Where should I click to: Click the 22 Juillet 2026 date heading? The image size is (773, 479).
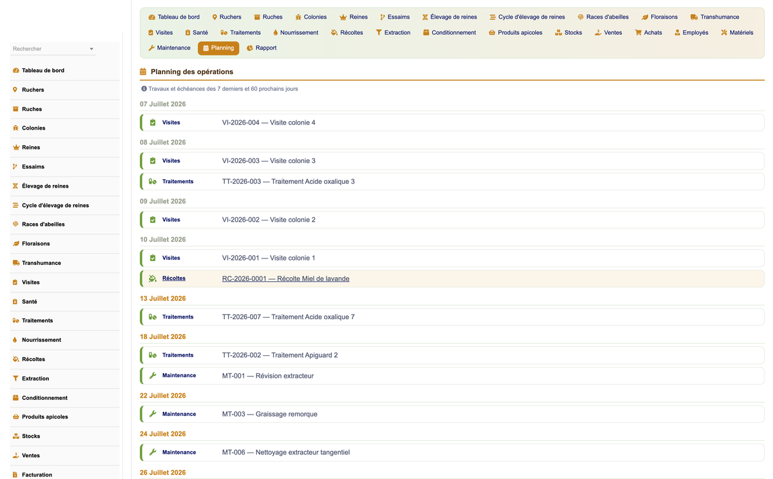click(x=163, y=396)
